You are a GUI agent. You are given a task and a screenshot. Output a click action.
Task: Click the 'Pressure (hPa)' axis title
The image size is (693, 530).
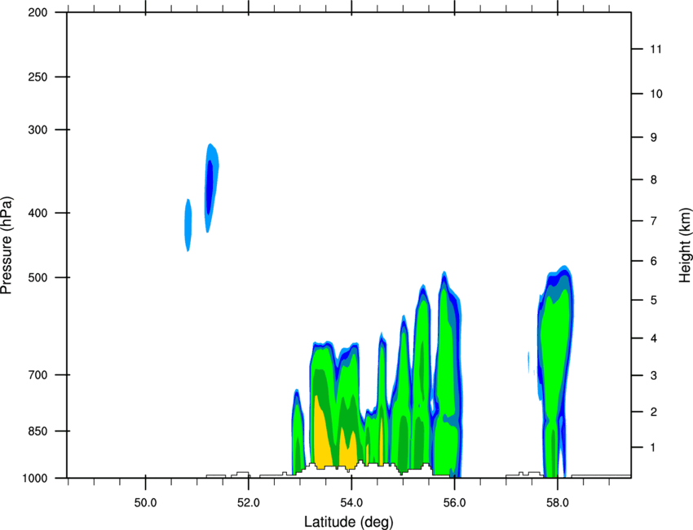(7, 245)
